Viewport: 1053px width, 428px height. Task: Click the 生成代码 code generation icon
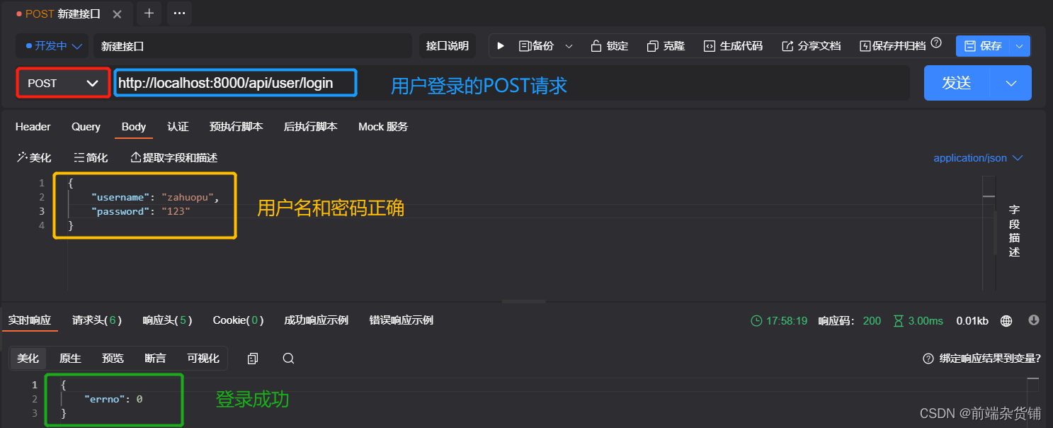pos(708,45)
